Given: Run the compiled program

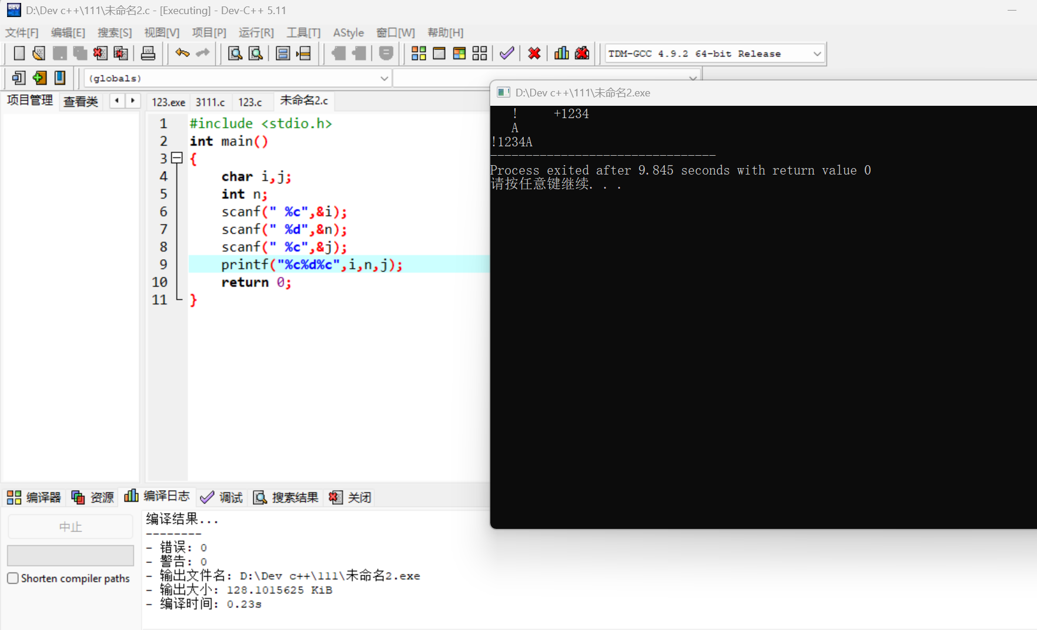Looking at the screenshot, I should (439, 53).
